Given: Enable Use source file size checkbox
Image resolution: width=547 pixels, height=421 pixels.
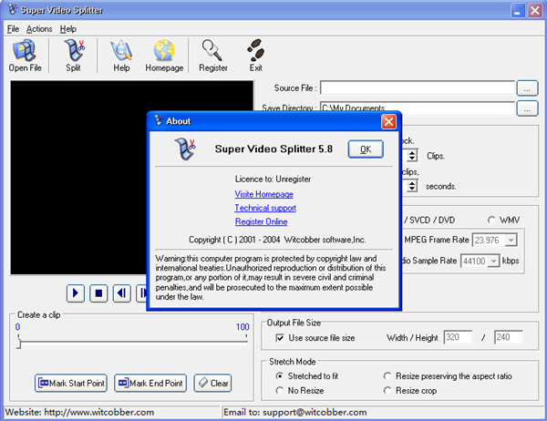Looking at the screenshot, I should pyautogui.click(x=280, y=338).
